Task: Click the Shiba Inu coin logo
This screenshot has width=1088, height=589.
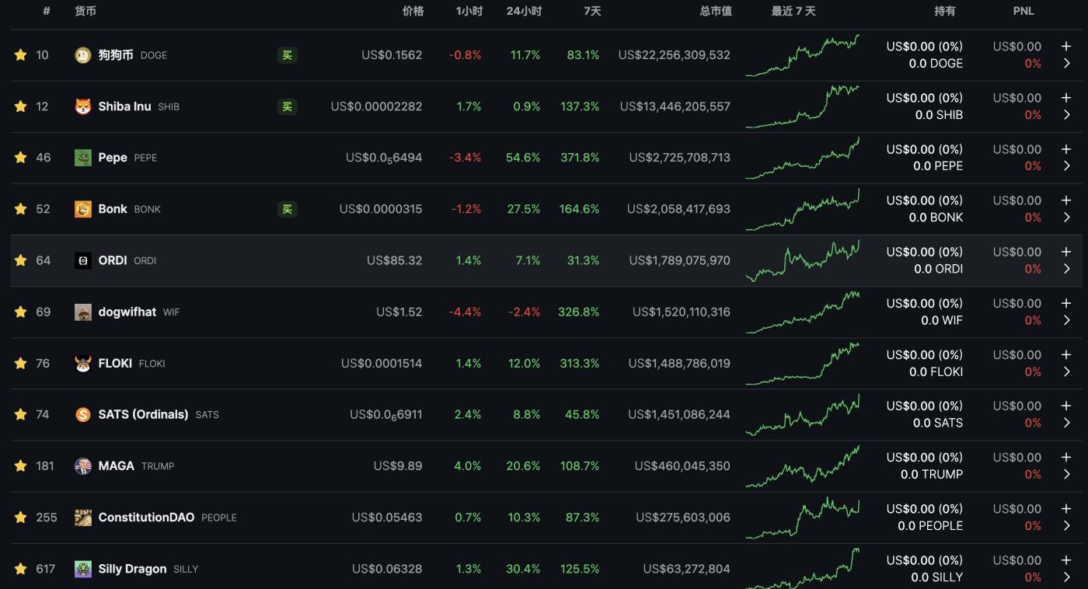Action: tap(83, 106)
